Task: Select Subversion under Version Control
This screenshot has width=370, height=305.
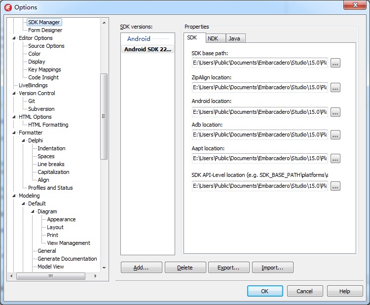Action: 41,109
